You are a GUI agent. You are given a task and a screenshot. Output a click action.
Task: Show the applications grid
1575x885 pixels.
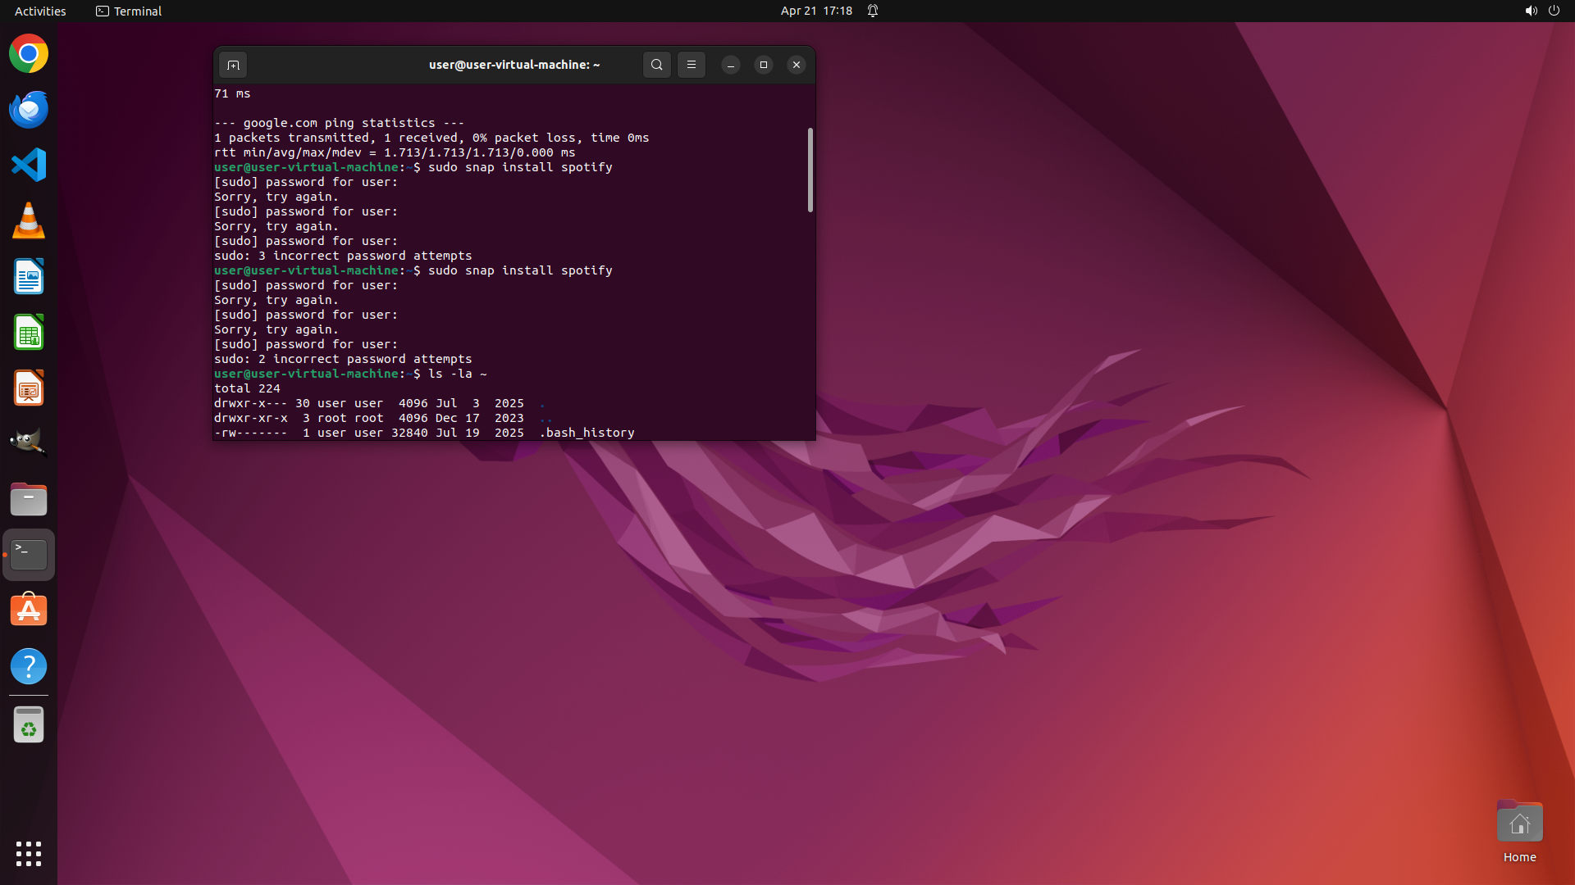coord(29,854)
